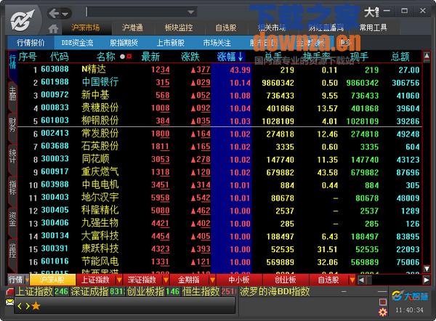The image size is (436, 321).
Task: Select DDE资金流 sub-tab
Action: click(77, 43)
